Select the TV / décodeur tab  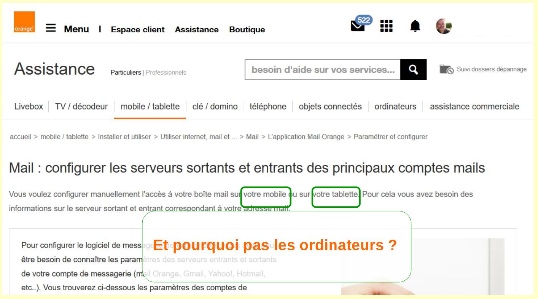pos(81,107)
